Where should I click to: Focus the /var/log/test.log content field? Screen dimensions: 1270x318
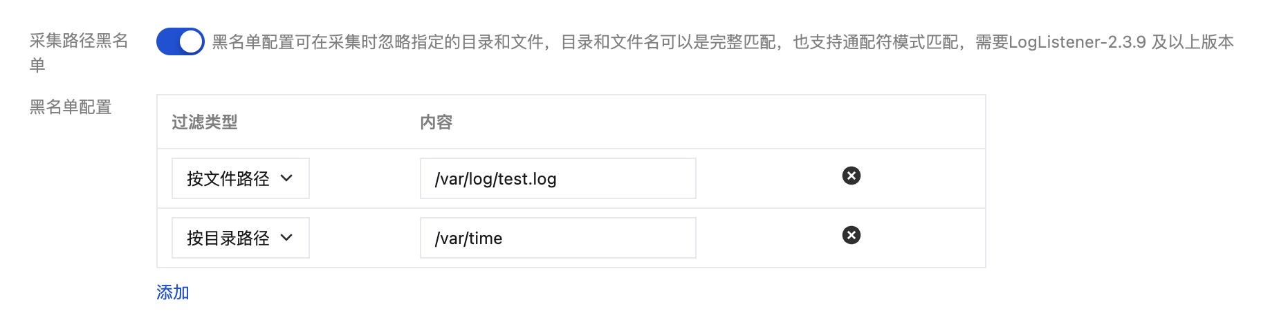click(558, 178)
